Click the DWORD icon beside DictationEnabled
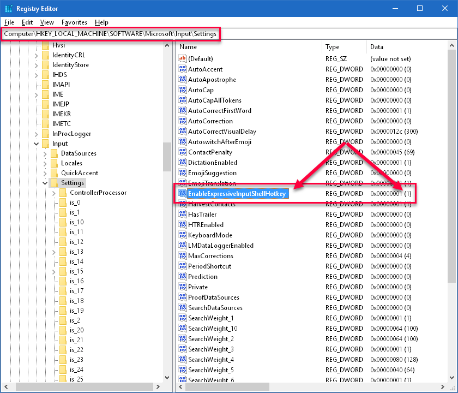Viewport: 458px width, 393px height. click(x=183, y=162)
